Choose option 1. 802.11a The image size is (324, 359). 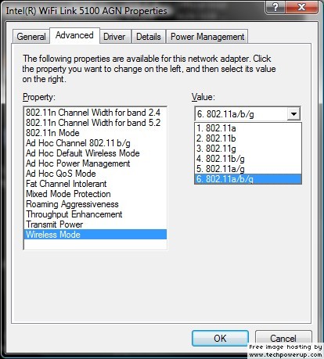pos(248,128)
